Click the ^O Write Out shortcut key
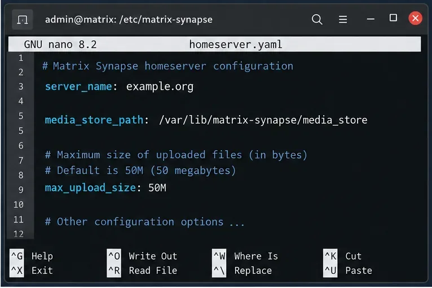The width and height of the screenshot is (432, 288). coord(114,256)
